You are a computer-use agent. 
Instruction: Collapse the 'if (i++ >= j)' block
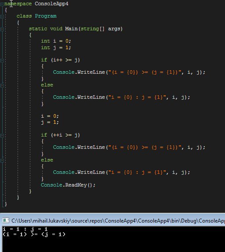point(2,61)
